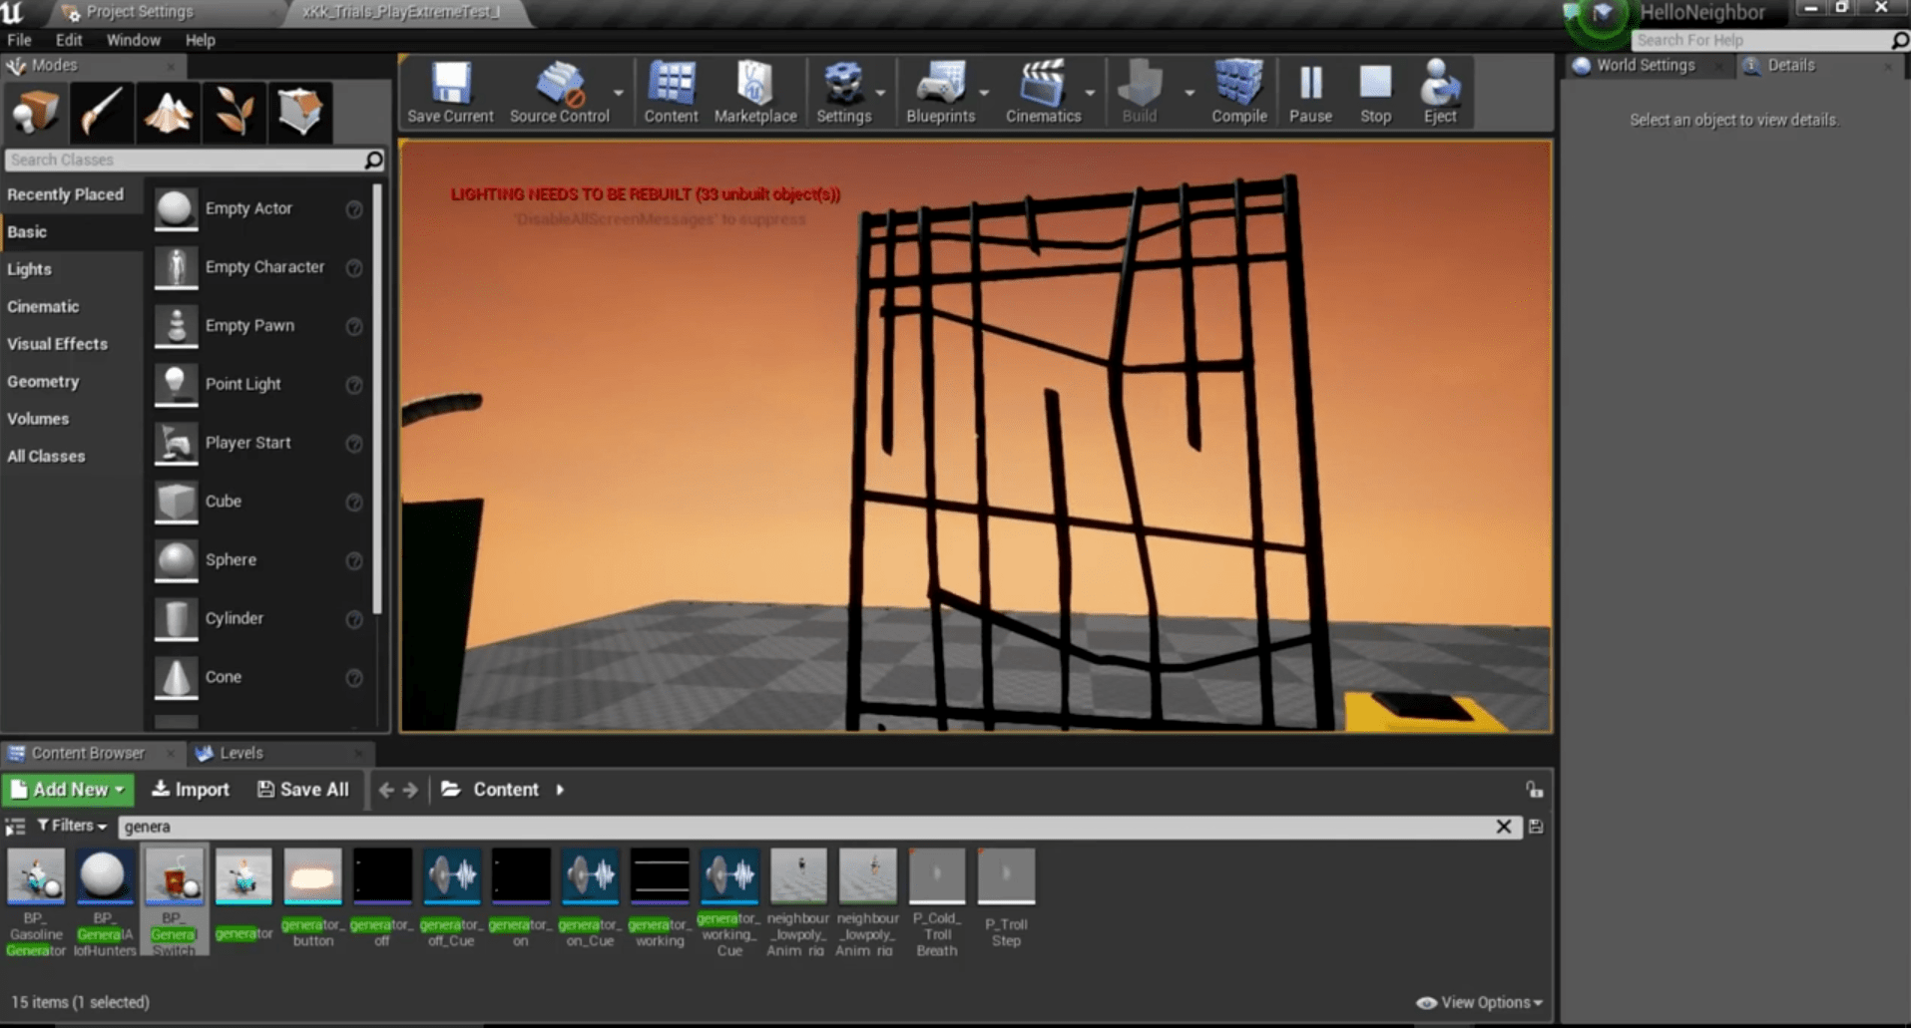The height and width of the screenshot is (1028, 1911).
Task: Click the Save Current toolbar icon
Action: 450,92
